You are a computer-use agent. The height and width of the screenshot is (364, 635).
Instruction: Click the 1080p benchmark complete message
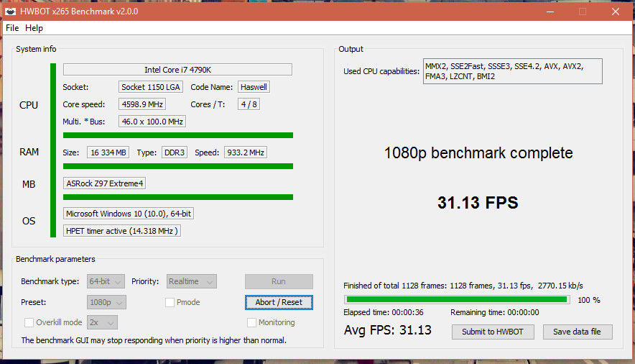coord(478,153)
